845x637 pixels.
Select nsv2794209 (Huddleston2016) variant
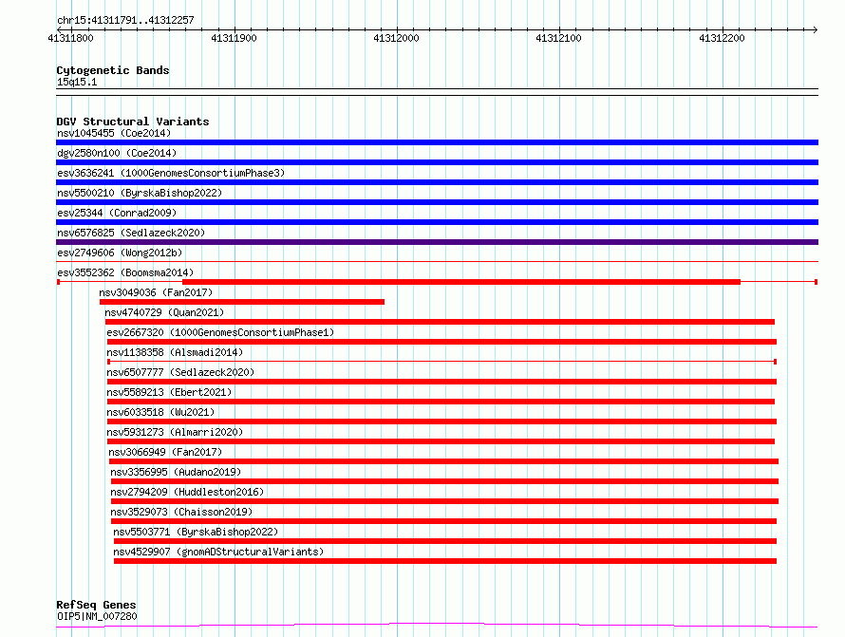187,492
